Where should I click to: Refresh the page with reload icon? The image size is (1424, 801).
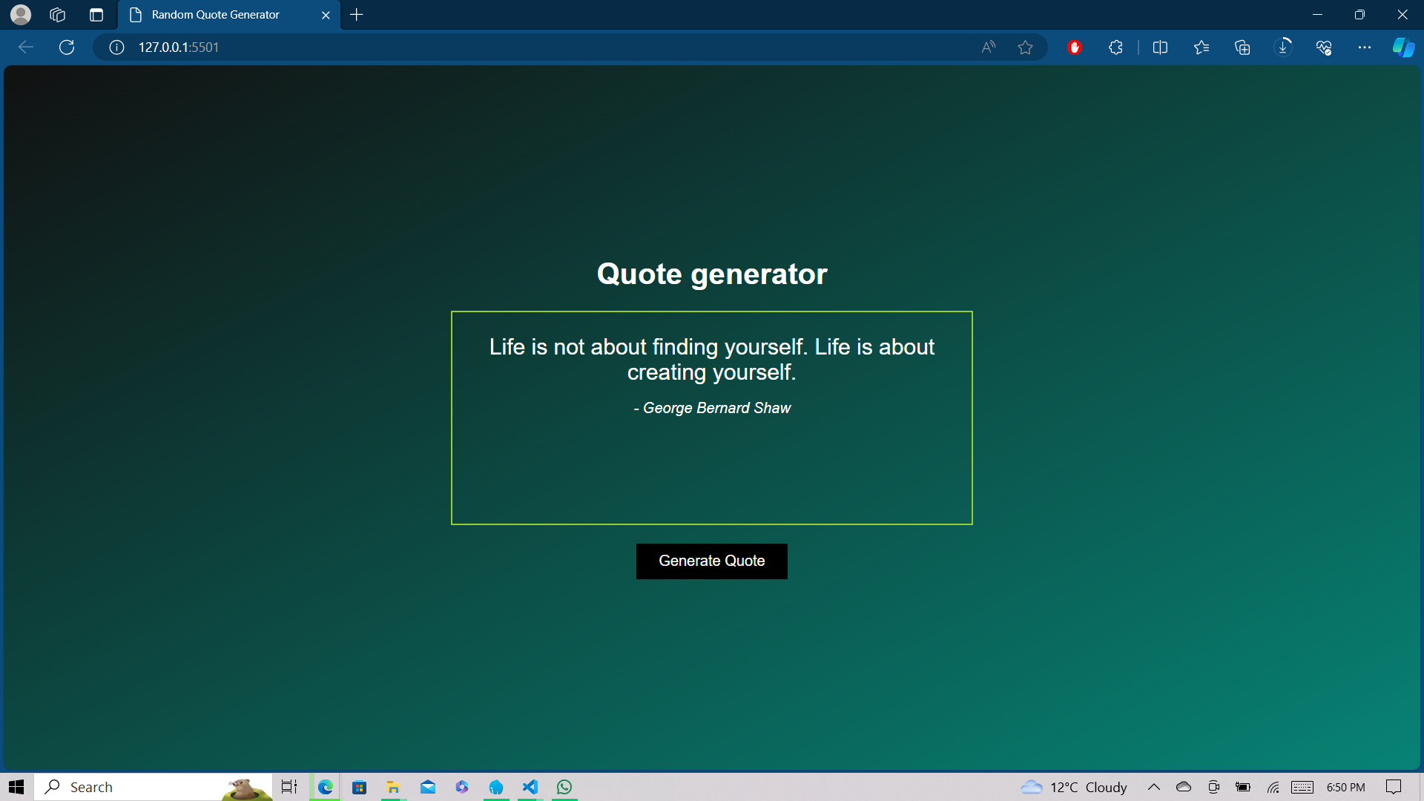coord(67,47)
